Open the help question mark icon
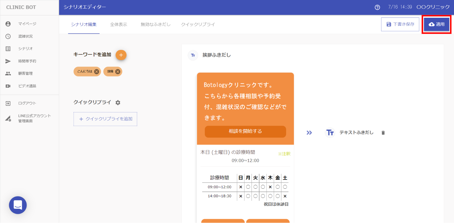The width and height of the screenshot is (454, 223). click(x=377, y=7)
